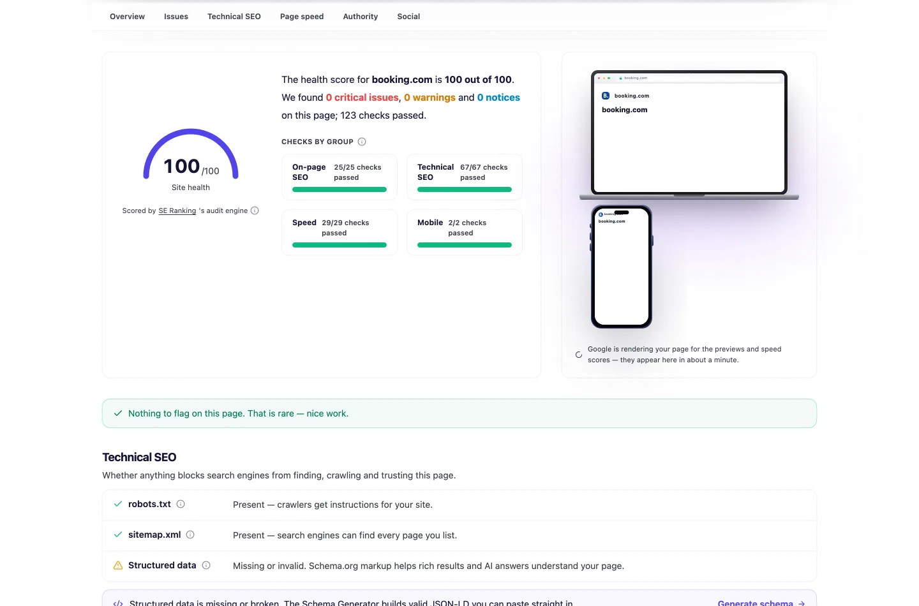Click the '0 notices' text
919x606 pixels.
(x=498, y=98)
